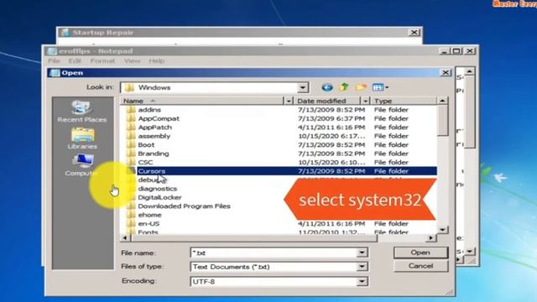Screen dimensions: 537x302
Task: Open Computer in sidebar
Action: click(x=82, y=165)
